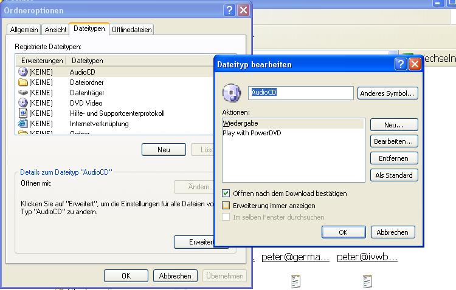Click the Internetverknüpfung icon
The image size is (456, 290).
[x=23, y=124]
